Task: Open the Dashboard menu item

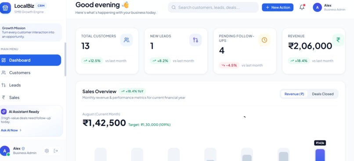Action: [x=30, y=60]
